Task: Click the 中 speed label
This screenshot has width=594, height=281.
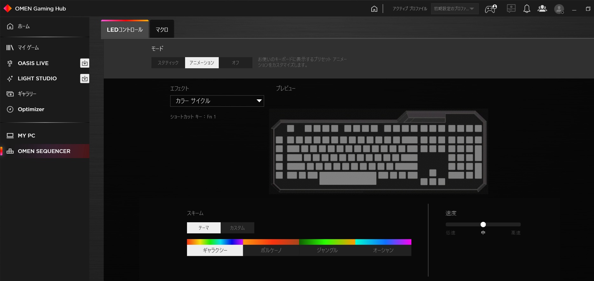Action: point(483,233)
